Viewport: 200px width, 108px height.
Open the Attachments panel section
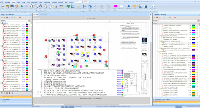[x=16, y=99]
